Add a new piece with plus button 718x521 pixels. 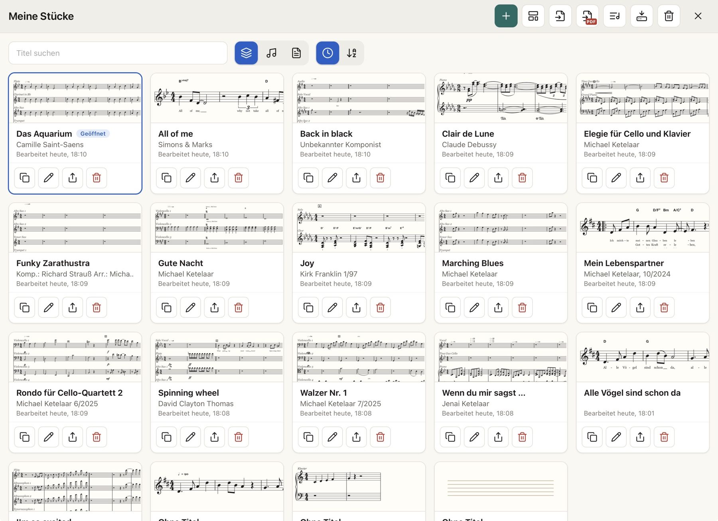506,16
